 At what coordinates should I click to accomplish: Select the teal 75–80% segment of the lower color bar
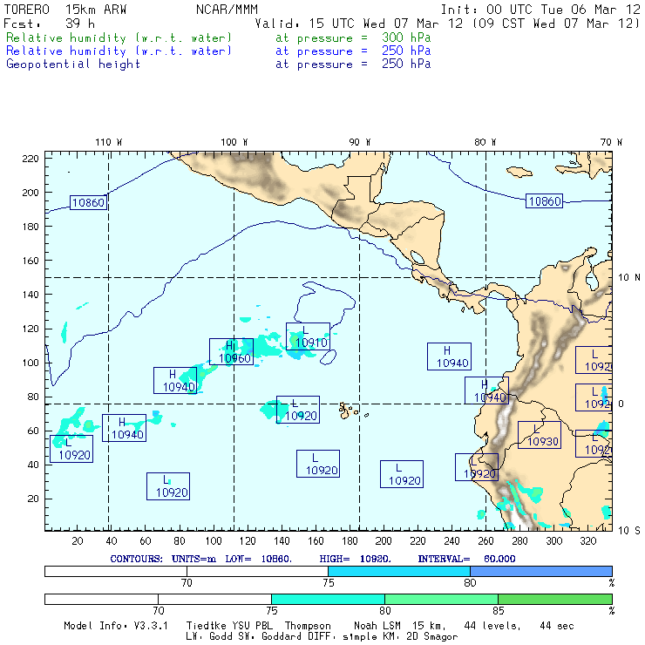click(x=328, y=599)
